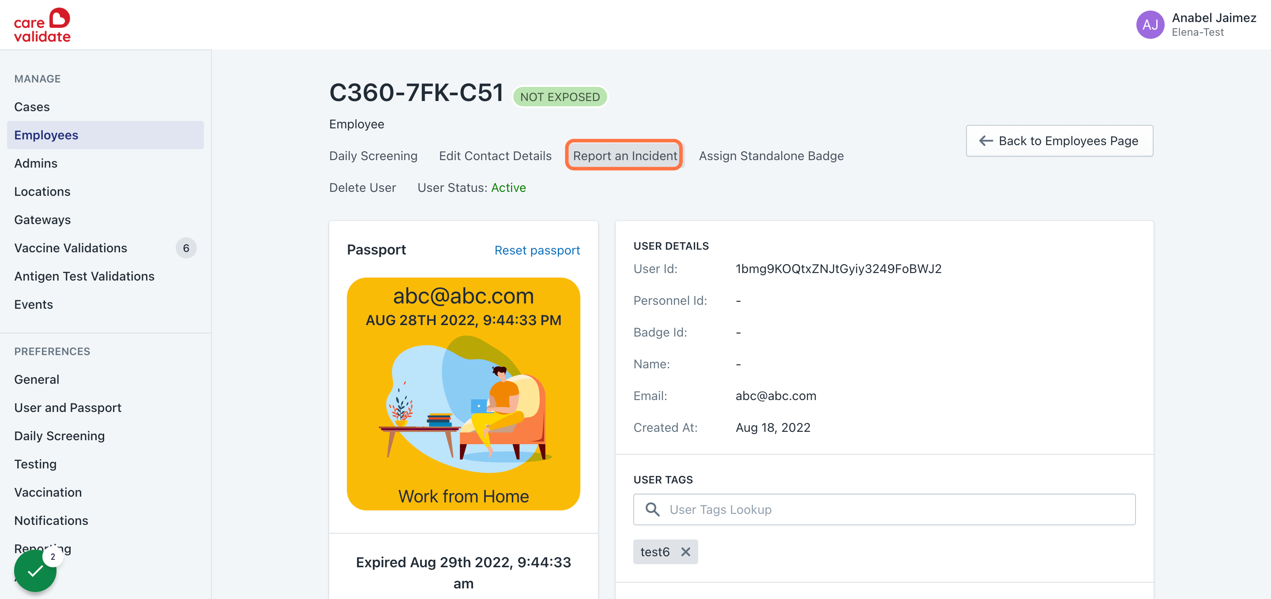Click Report an Incident
The image size is (1271, 599).
pos(624,156)
